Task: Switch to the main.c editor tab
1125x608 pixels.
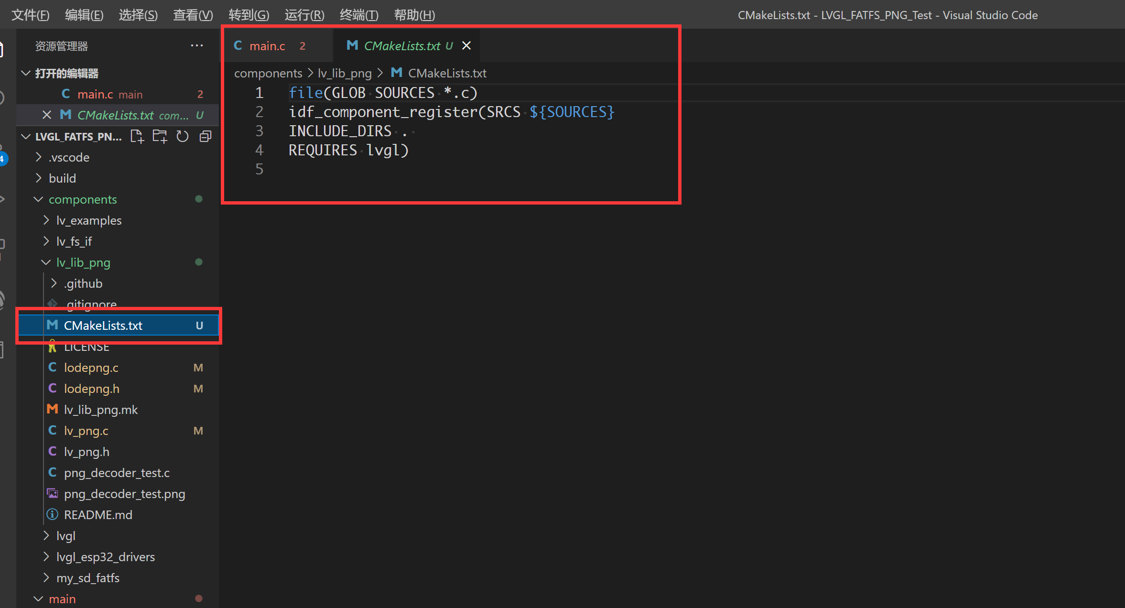Action: (x=267, y=46)
